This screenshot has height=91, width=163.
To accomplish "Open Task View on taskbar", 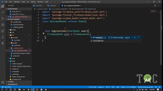I will tap(15, 89).
